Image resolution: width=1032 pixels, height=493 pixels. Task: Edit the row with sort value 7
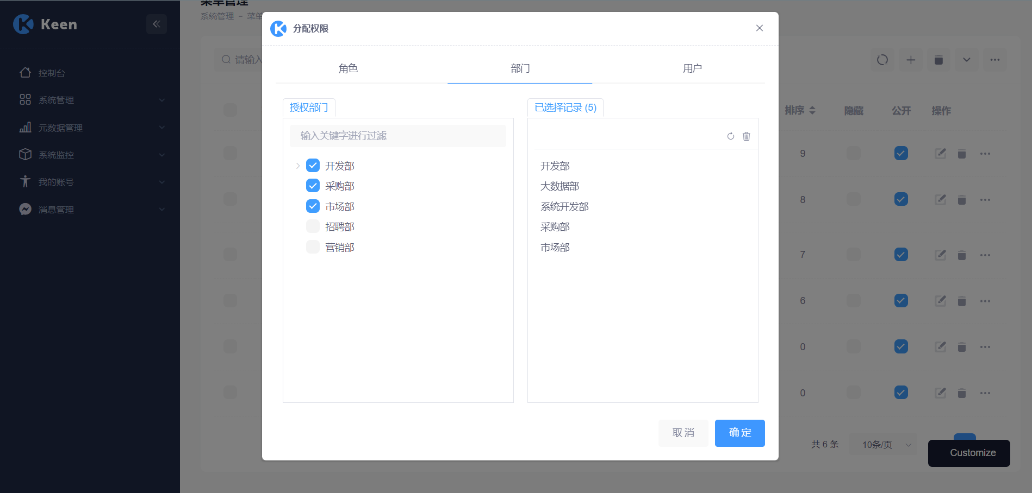941,255
